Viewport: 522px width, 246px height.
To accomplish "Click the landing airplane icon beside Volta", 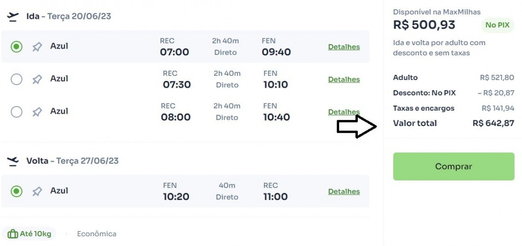I will (13, 161).
